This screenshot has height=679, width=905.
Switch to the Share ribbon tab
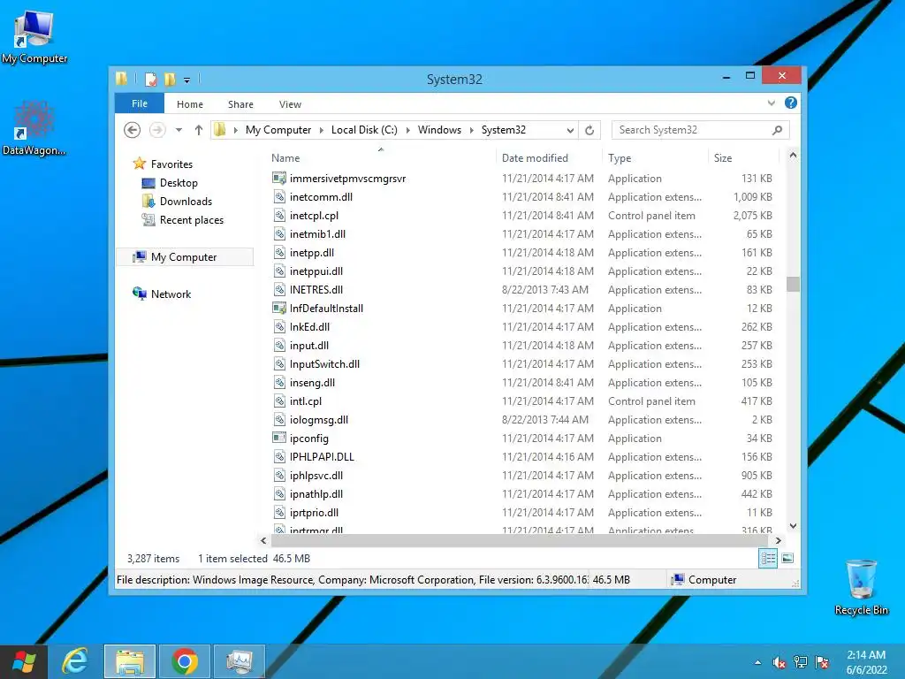240,104
